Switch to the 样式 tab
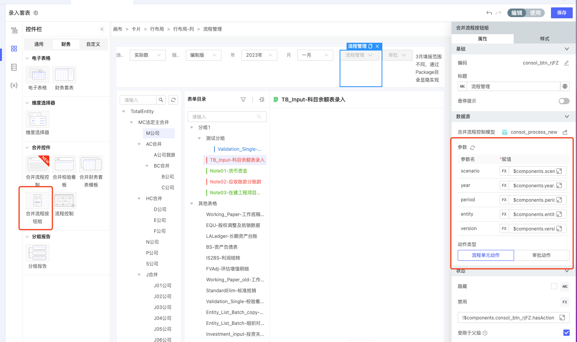Viewport: 577px width, 342px height. [544, 39]
